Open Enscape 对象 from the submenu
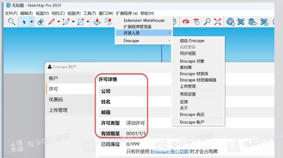This screenshot has width=283, height=158. pos(192,61)
